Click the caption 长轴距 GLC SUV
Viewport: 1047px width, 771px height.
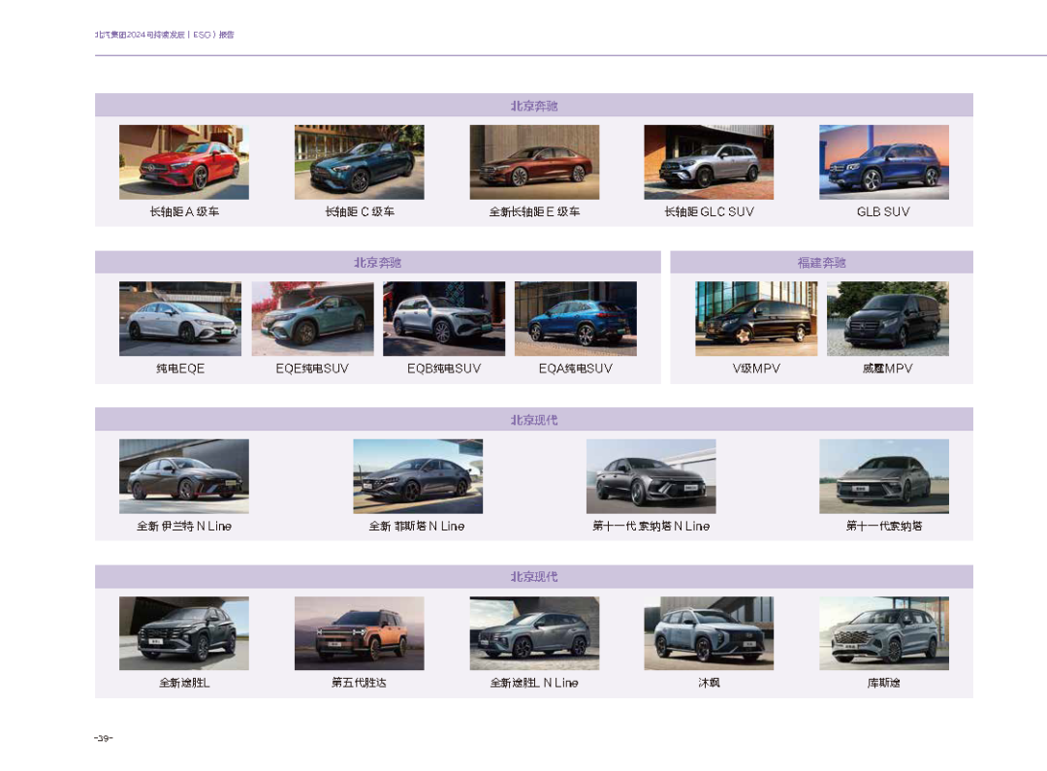[x=709, y=211]
